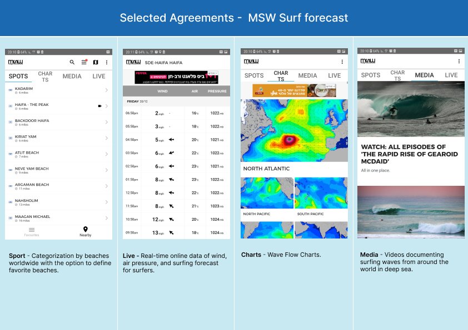Click the AIR column header
Viewport: 468px width, 330px height.
pyautogui.click(x=195, y=91)
